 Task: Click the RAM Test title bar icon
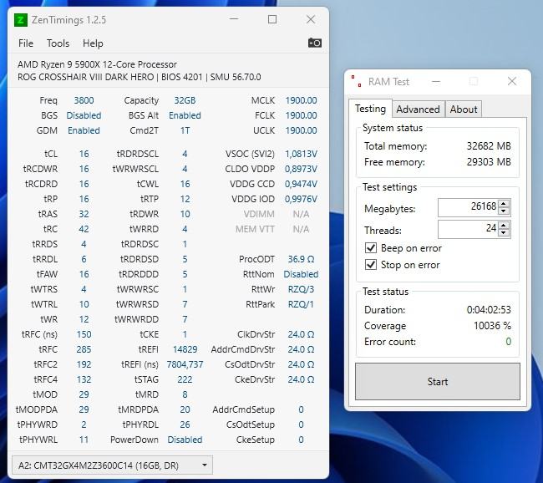click(357, 81)
